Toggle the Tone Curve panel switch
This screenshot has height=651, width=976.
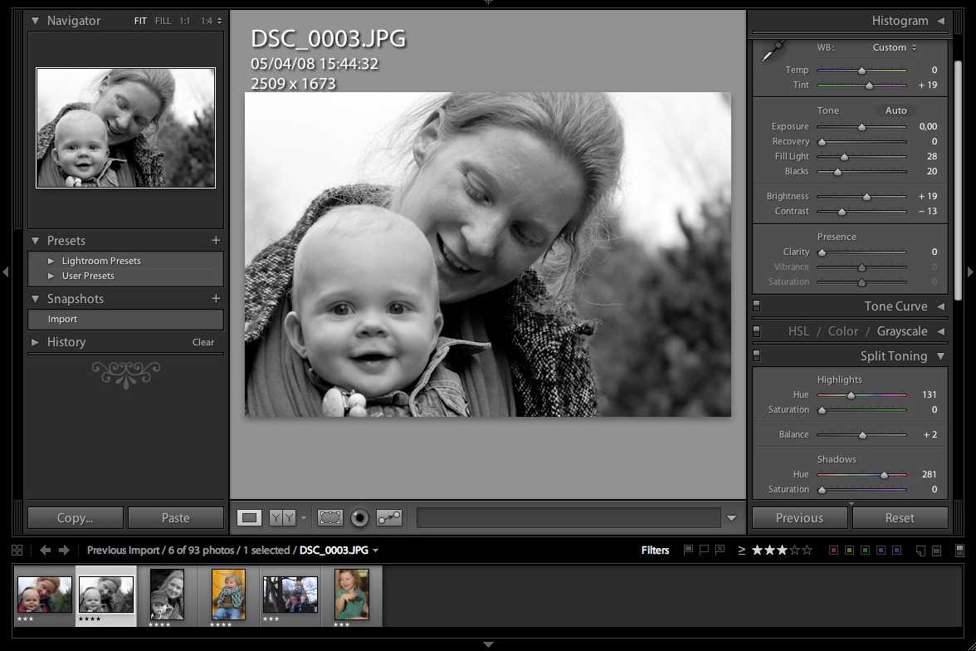756,306
